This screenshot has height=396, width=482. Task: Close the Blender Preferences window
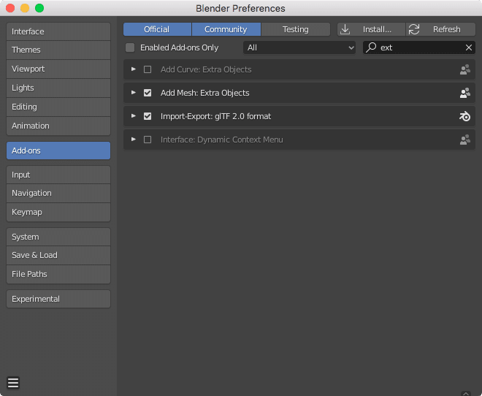10,8
